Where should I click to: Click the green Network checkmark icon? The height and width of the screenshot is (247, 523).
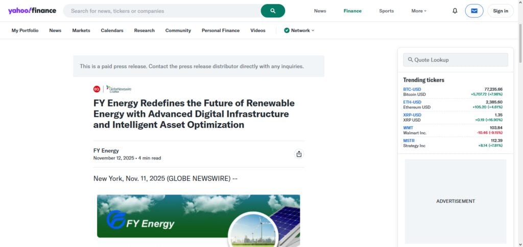tap(287, 30)
